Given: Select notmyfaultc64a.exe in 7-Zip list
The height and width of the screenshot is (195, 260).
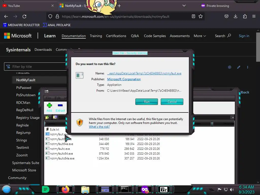Looking at the screenshot, I should click(62, 158).
